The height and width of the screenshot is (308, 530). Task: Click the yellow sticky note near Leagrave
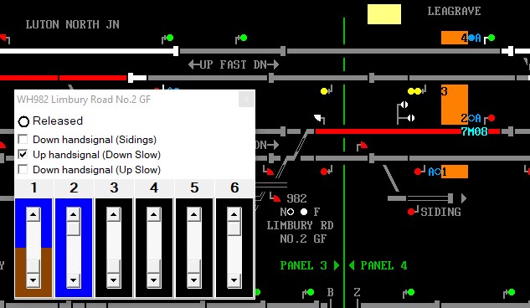[x=384, y=14]
